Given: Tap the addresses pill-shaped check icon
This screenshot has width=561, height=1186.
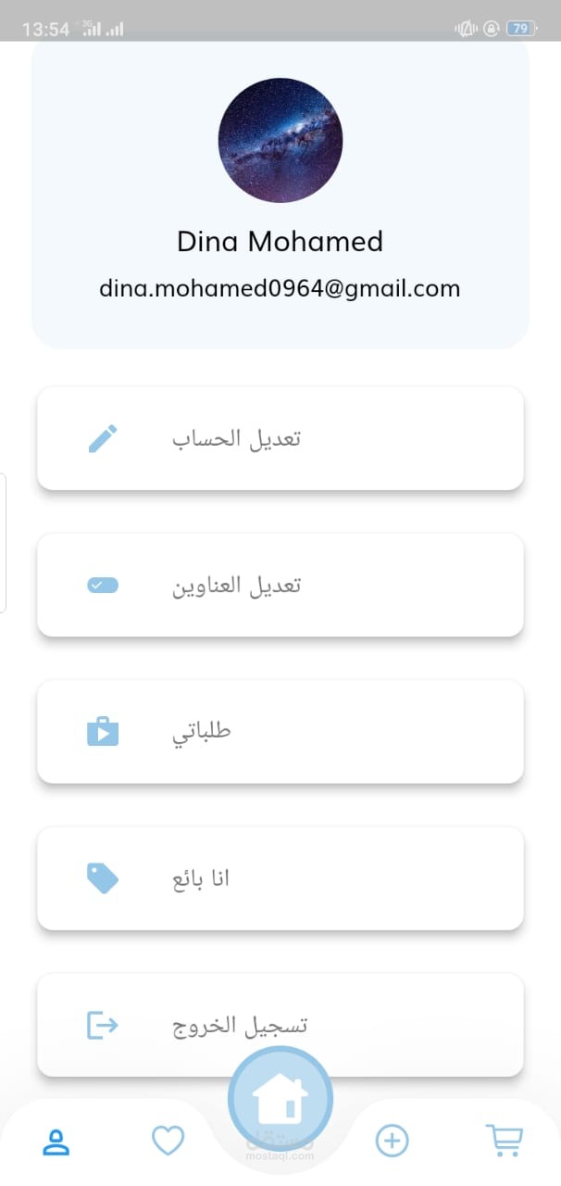Looking at the screenshot, I should [103, 585].
